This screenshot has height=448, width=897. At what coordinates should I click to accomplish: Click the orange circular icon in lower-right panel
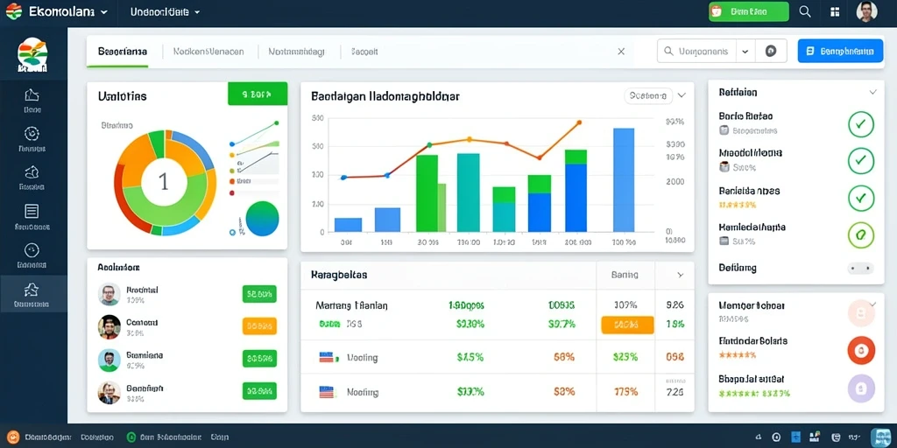pos(861,350)
